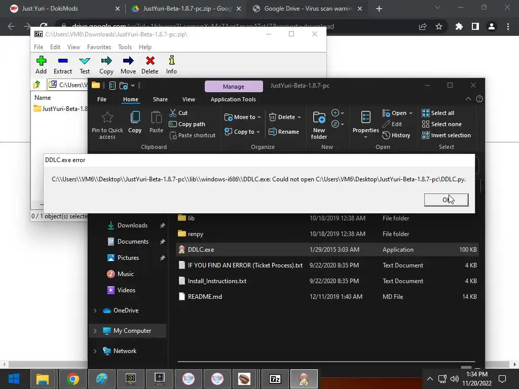Open the 7-Zip View menu
This screenshot has height=389, width=519.
pyautogui.click(x=73, y=47)
